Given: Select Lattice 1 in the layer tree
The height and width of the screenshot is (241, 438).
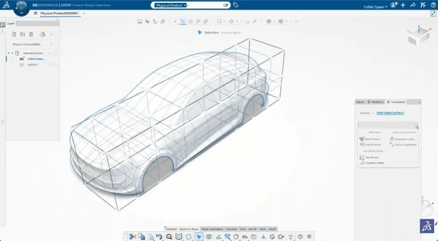Looking at the screenshot, I should coord(33,65).
